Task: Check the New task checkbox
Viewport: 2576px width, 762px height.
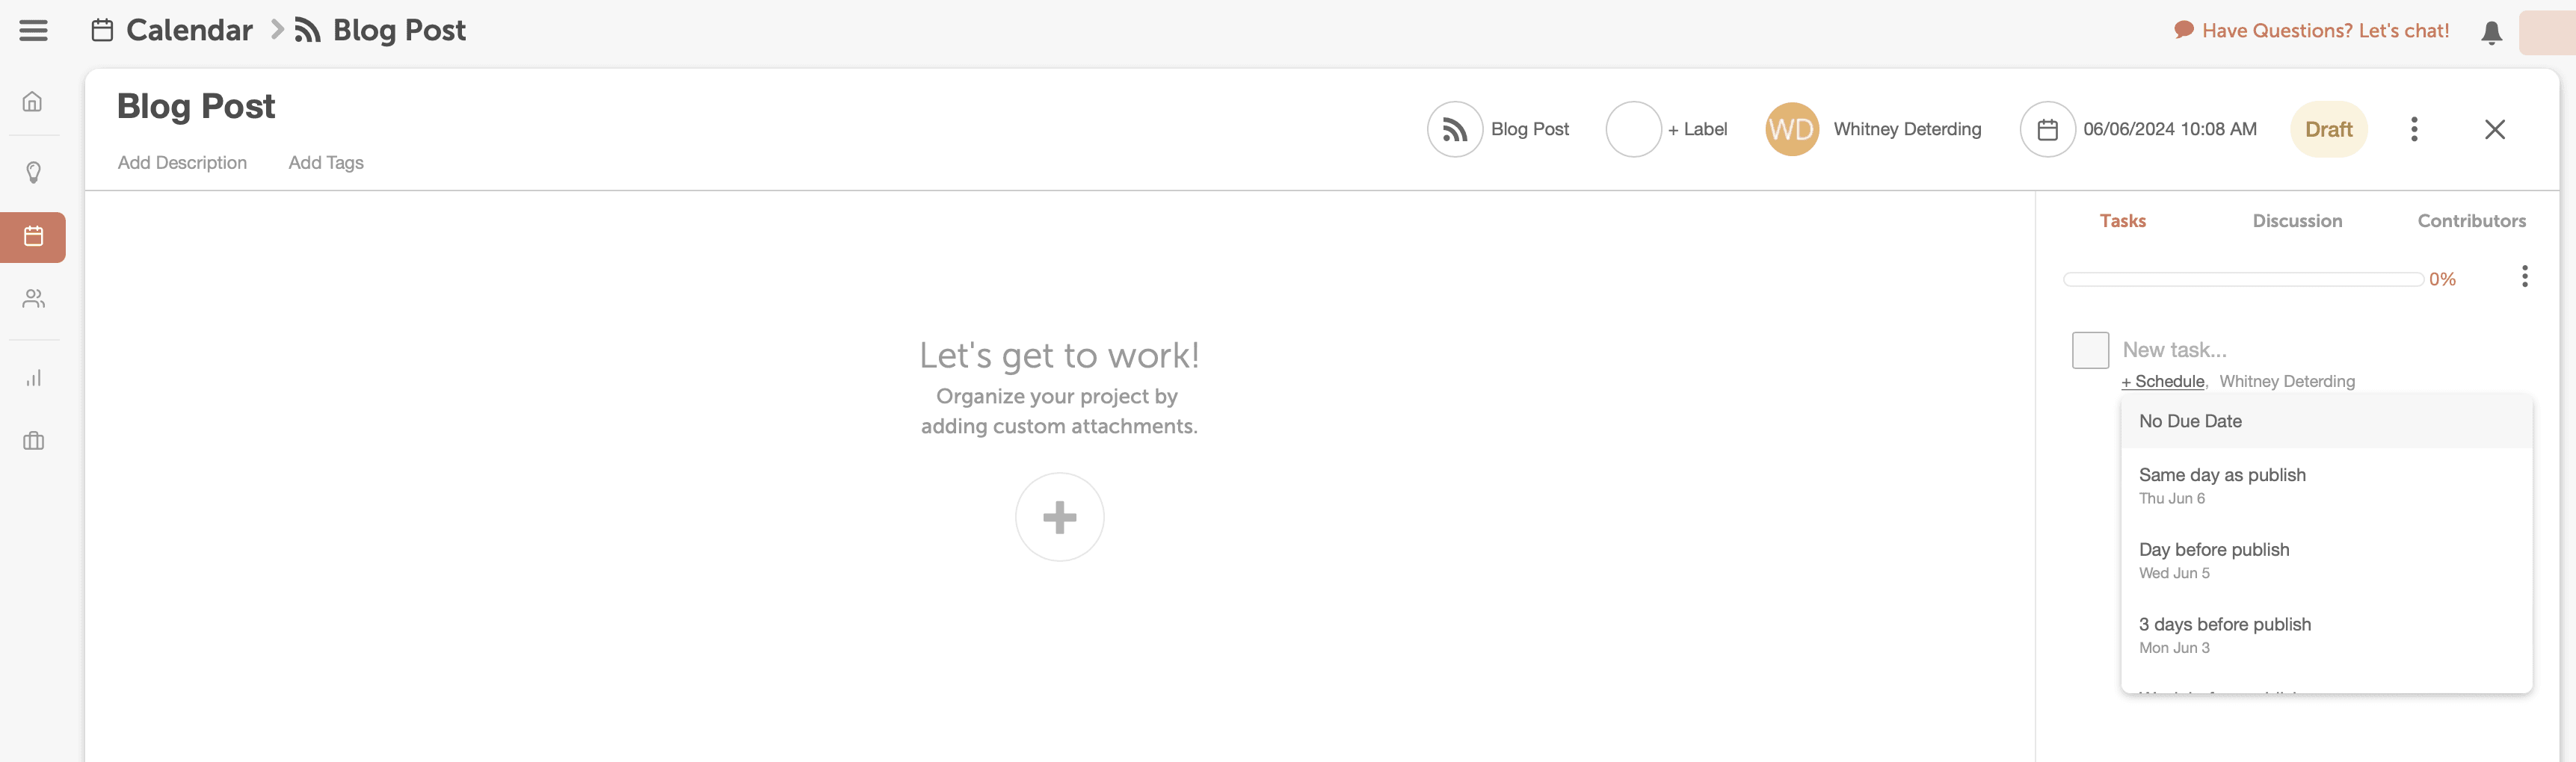Action: [2090, 350]
